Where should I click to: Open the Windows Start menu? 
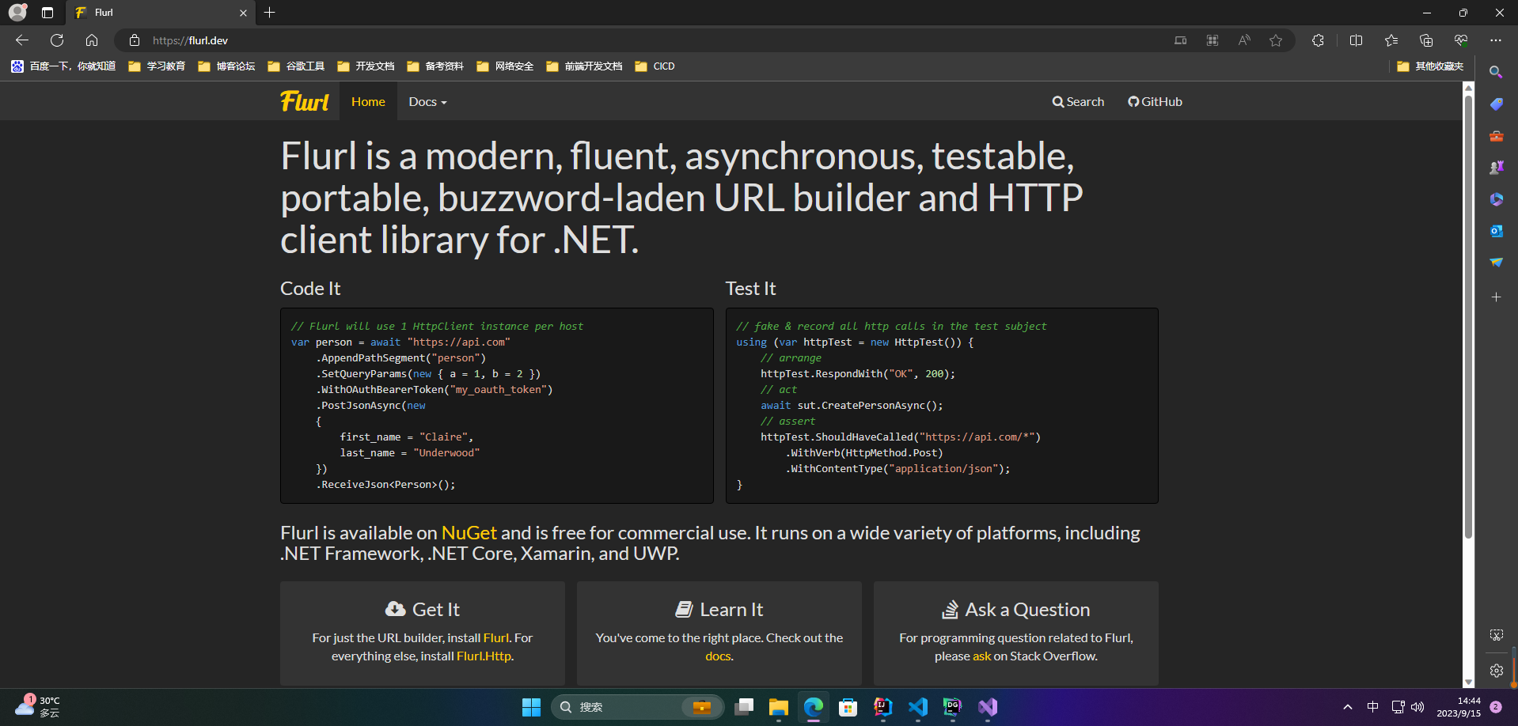(x=531, y=707)
